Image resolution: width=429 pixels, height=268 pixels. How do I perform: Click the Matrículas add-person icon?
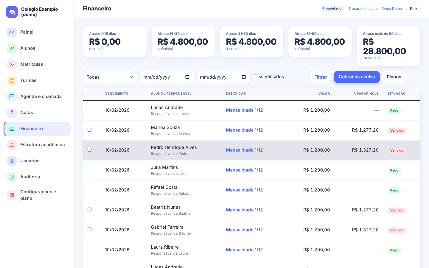(x=12, y=64)
